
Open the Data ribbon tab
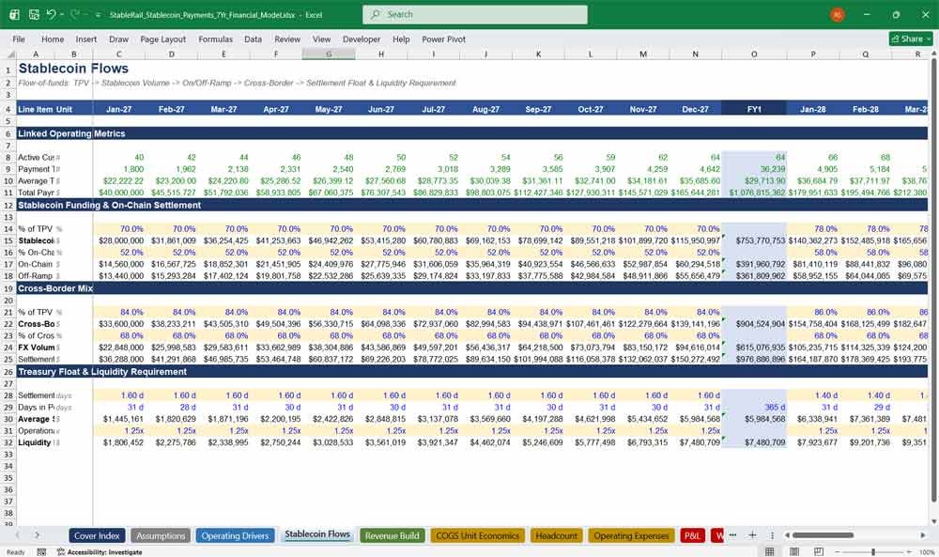pyautogui.click(x=253, y=39)
